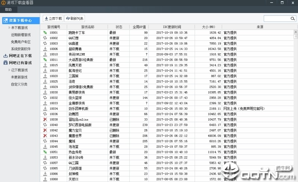Sort by the 来源 column header
298x182 pixels.
click(x=260, y=27)
